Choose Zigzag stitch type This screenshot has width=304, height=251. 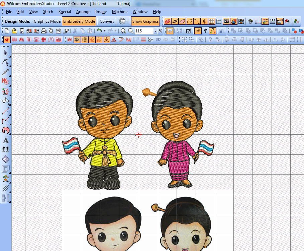tap(22, 40)
